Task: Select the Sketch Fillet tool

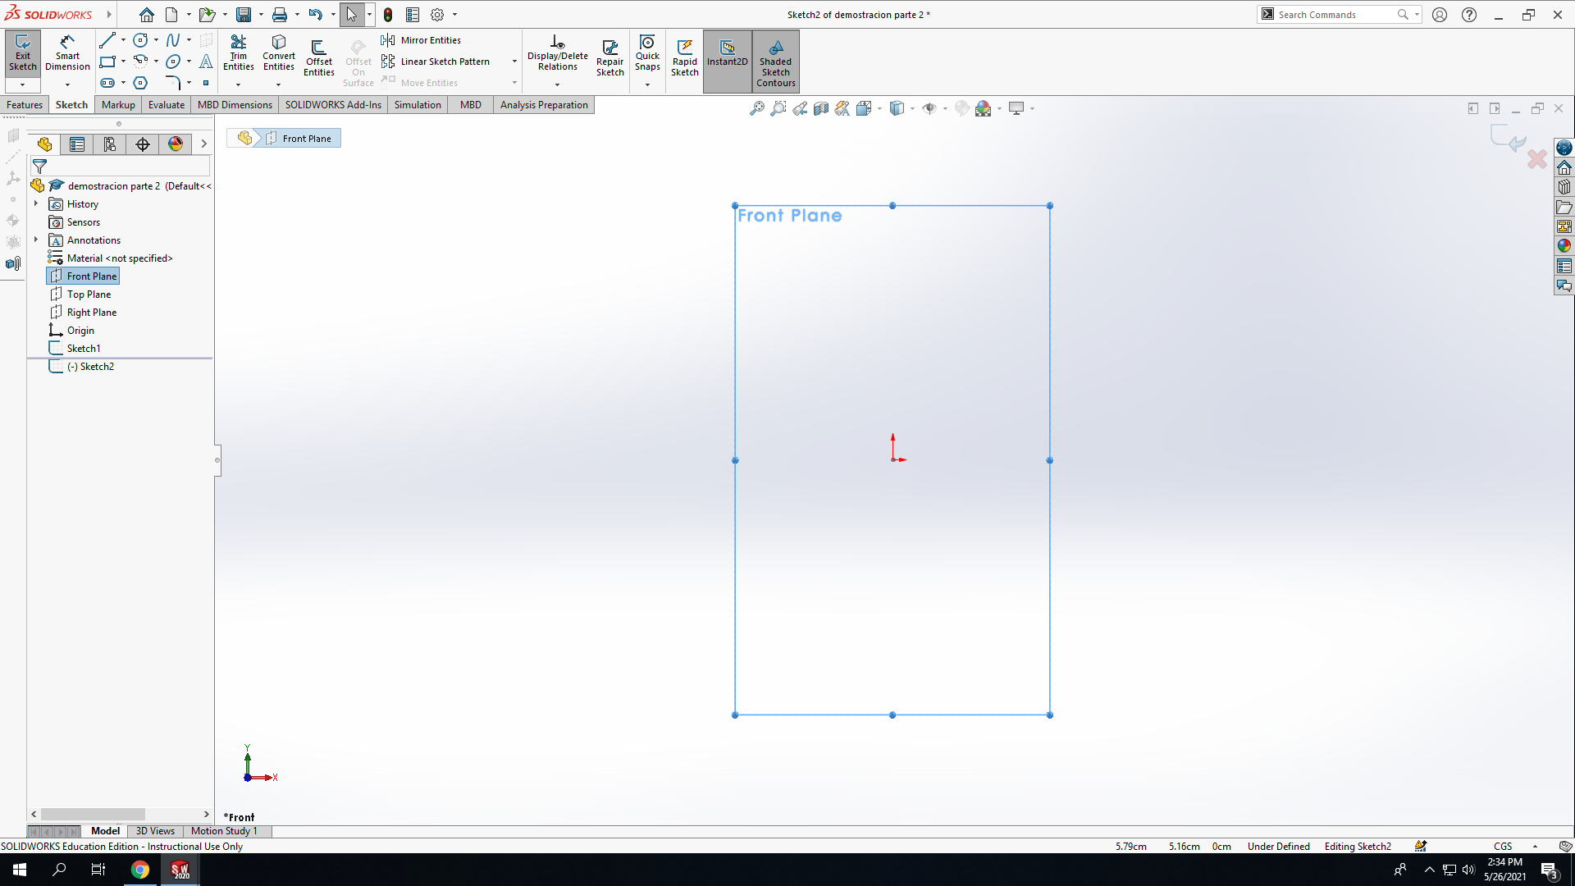Action: click(173, 83)
